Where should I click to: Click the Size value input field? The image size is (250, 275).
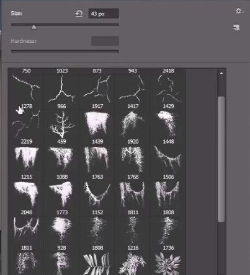104,14
